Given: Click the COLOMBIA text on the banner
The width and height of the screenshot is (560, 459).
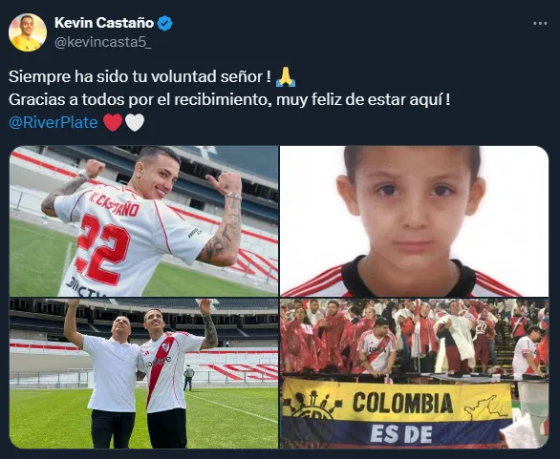Looking at the screenshot, I should (402, 403).
